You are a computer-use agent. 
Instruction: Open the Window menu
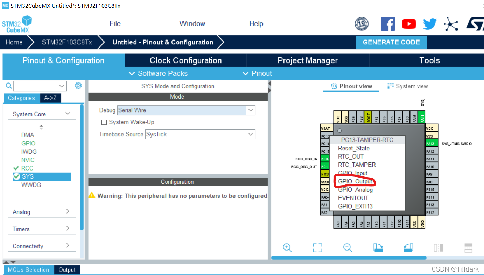(192, 24)
